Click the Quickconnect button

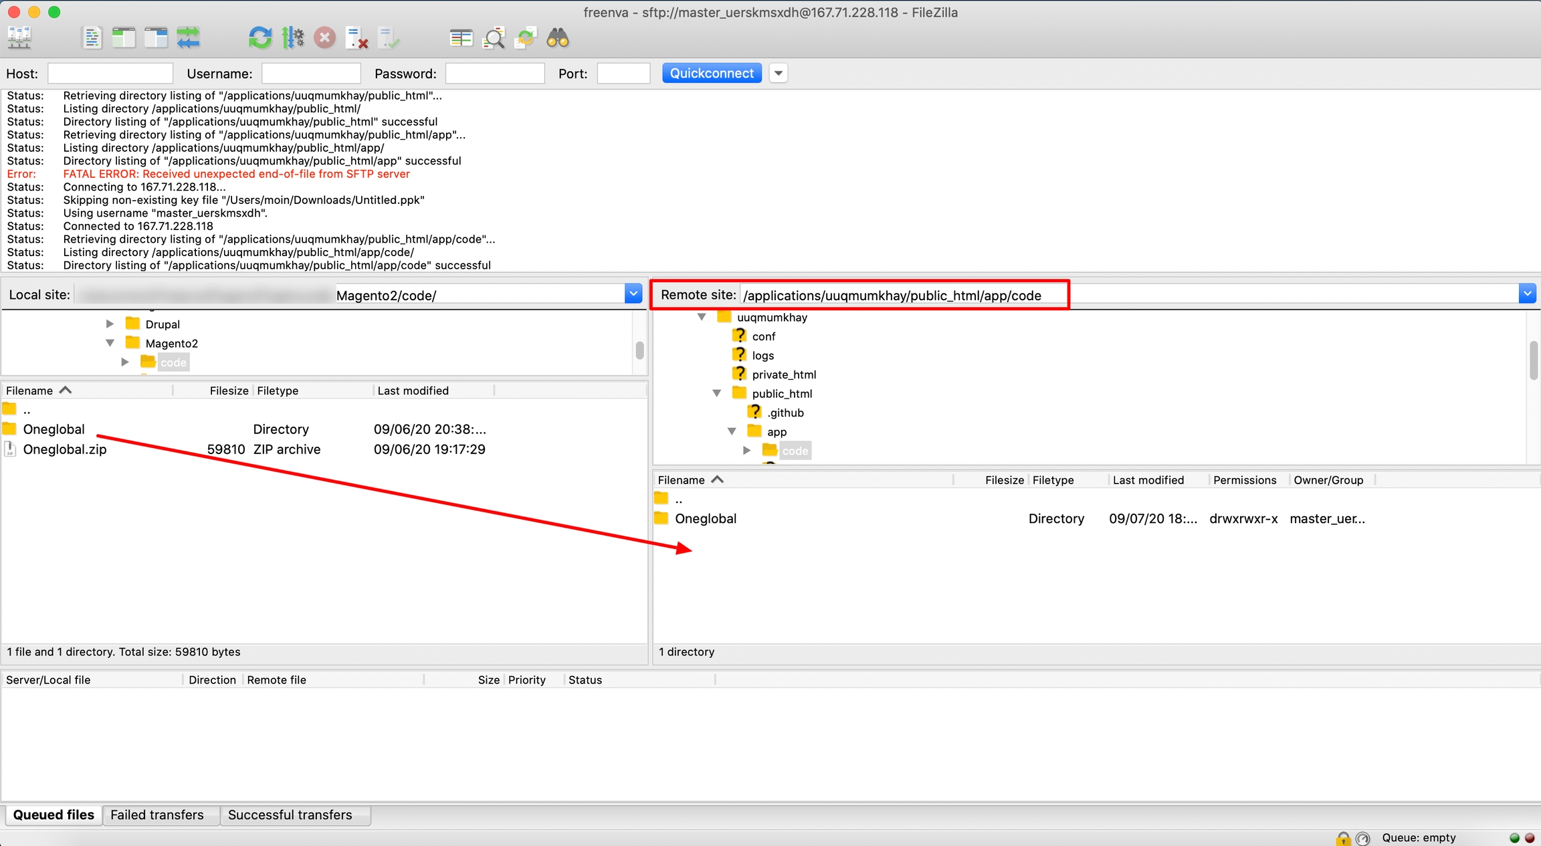pos(712,73)
